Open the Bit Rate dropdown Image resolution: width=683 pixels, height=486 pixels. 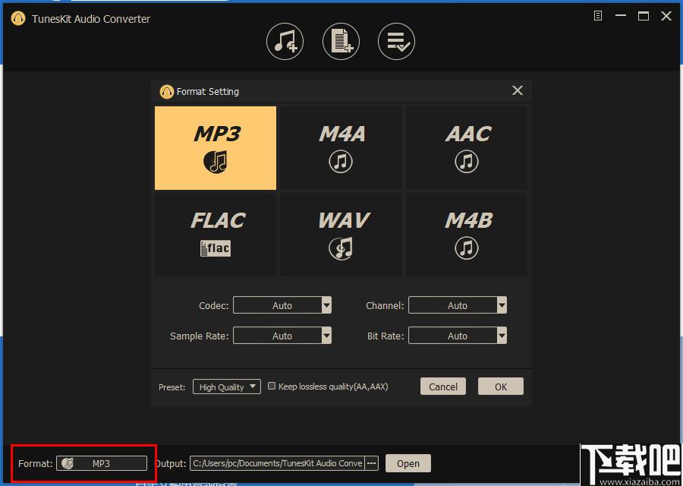coord(458,336)
